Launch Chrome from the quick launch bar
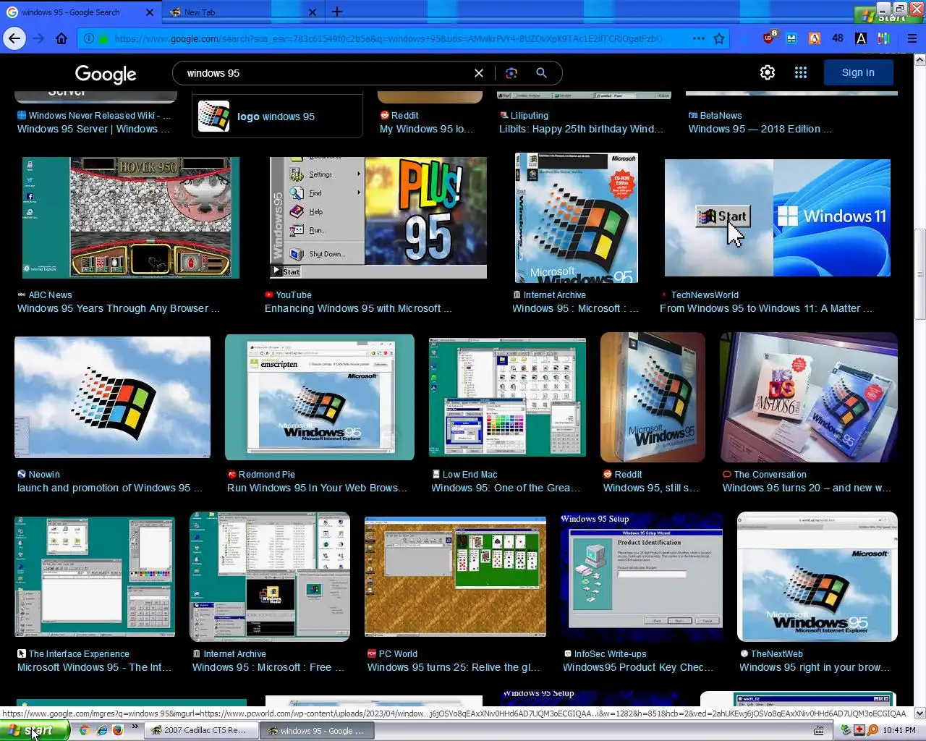926x741 pixels. (84, 730)
